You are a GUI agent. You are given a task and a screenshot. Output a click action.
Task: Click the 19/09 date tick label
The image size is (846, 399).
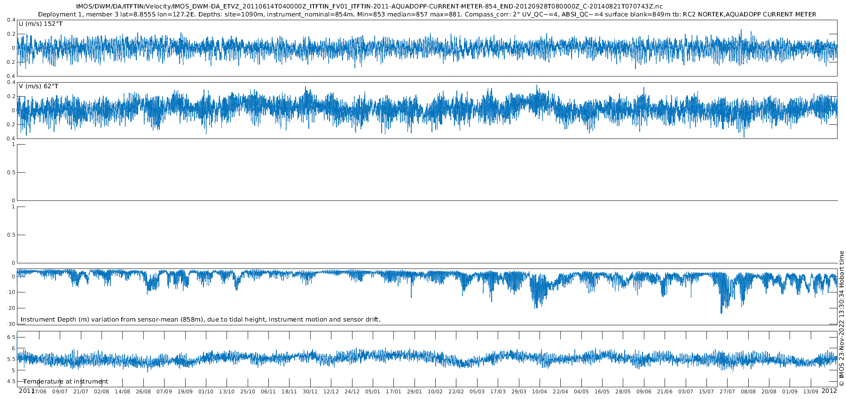click(185, 391)
